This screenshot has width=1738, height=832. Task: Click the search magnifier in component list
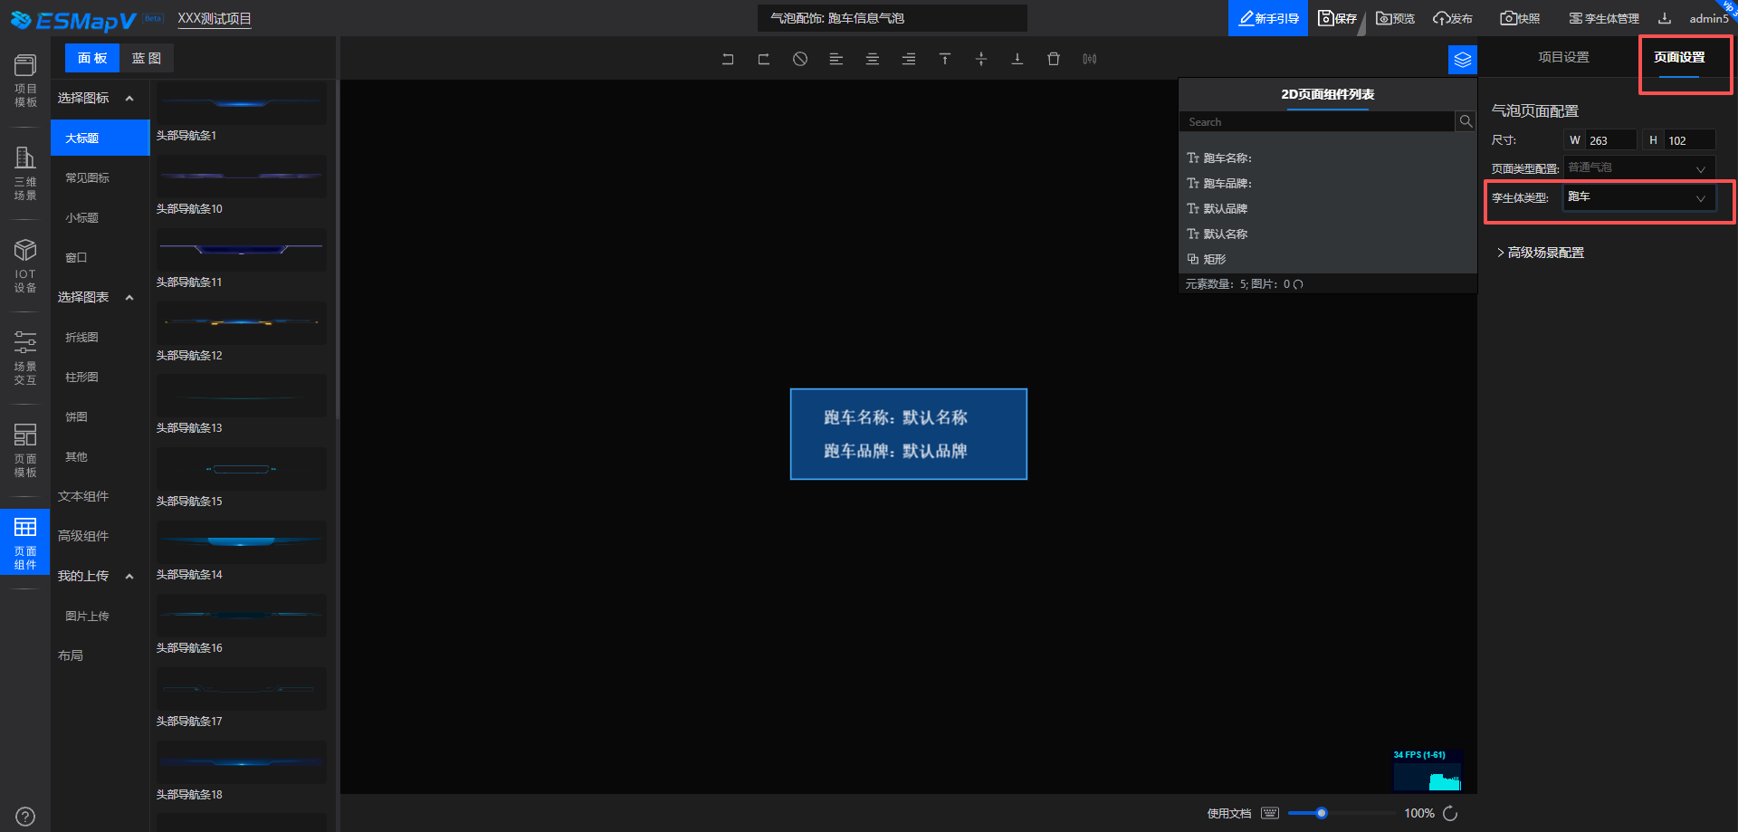1466,121
